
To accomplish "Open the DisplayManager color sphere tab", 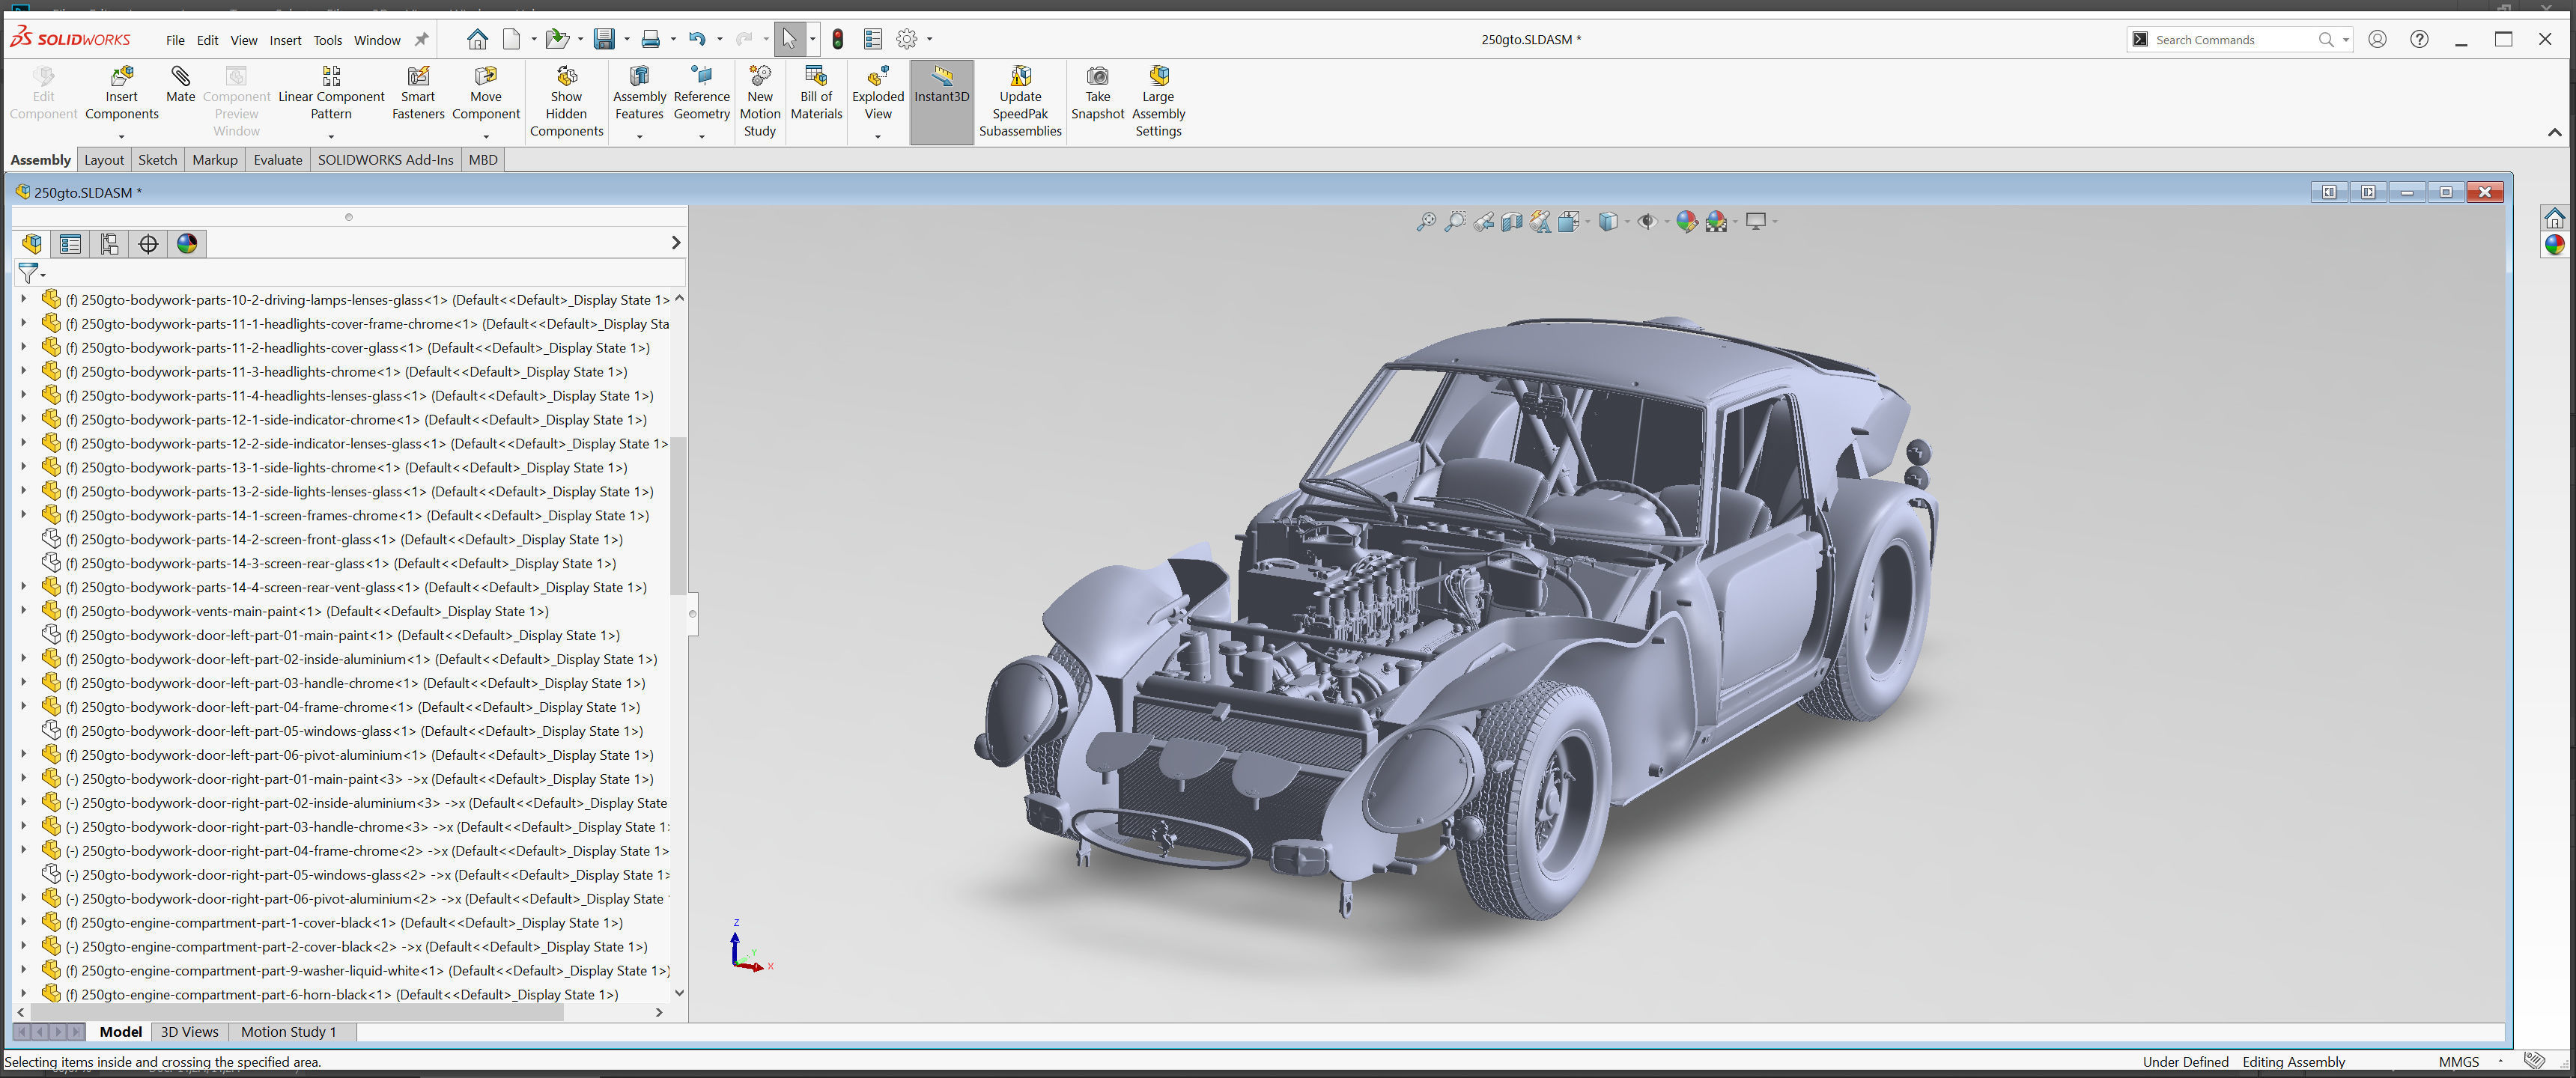I will pos(187,244).
